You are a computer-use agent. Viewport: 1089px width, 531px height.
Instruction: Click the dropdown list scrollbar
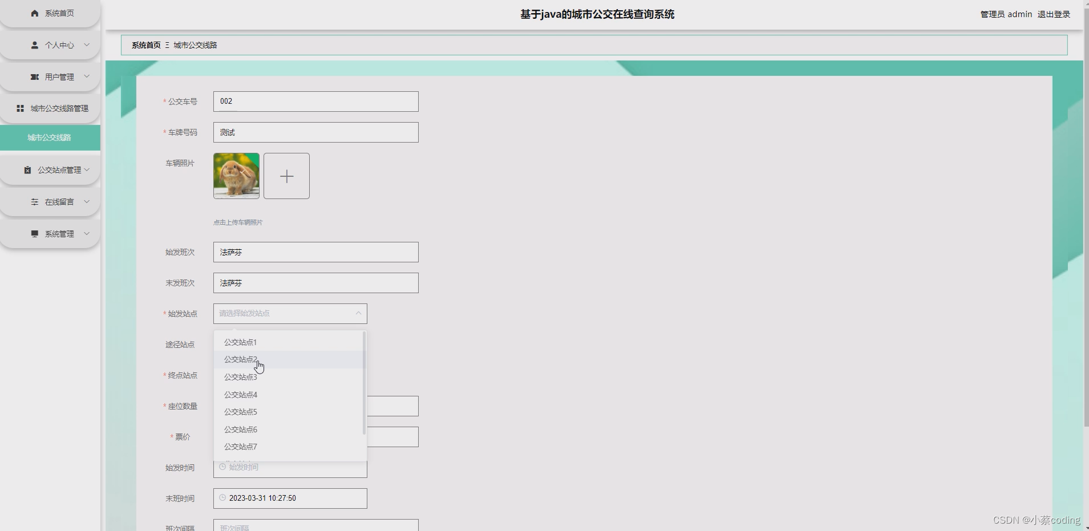(x=364, y=383)
